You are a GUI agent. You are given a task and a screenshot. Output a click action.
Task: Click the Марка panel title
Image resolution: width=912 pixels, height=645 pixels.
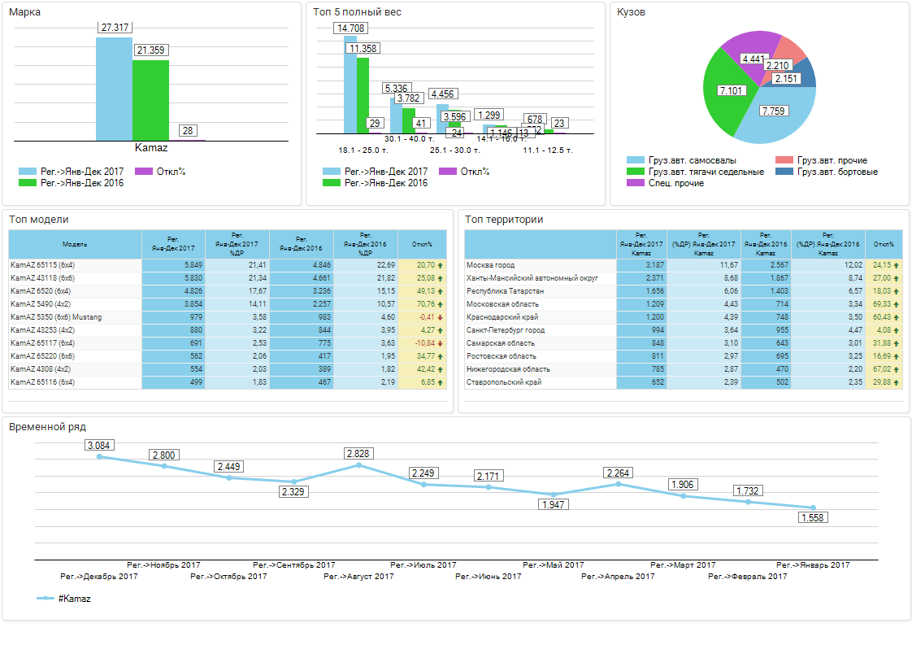(x=25, y=12)
